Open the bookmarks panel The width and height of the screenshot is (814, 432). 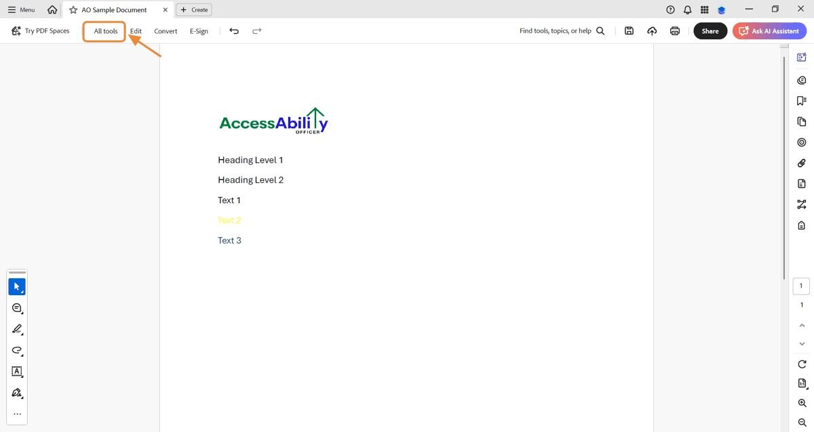802,101
